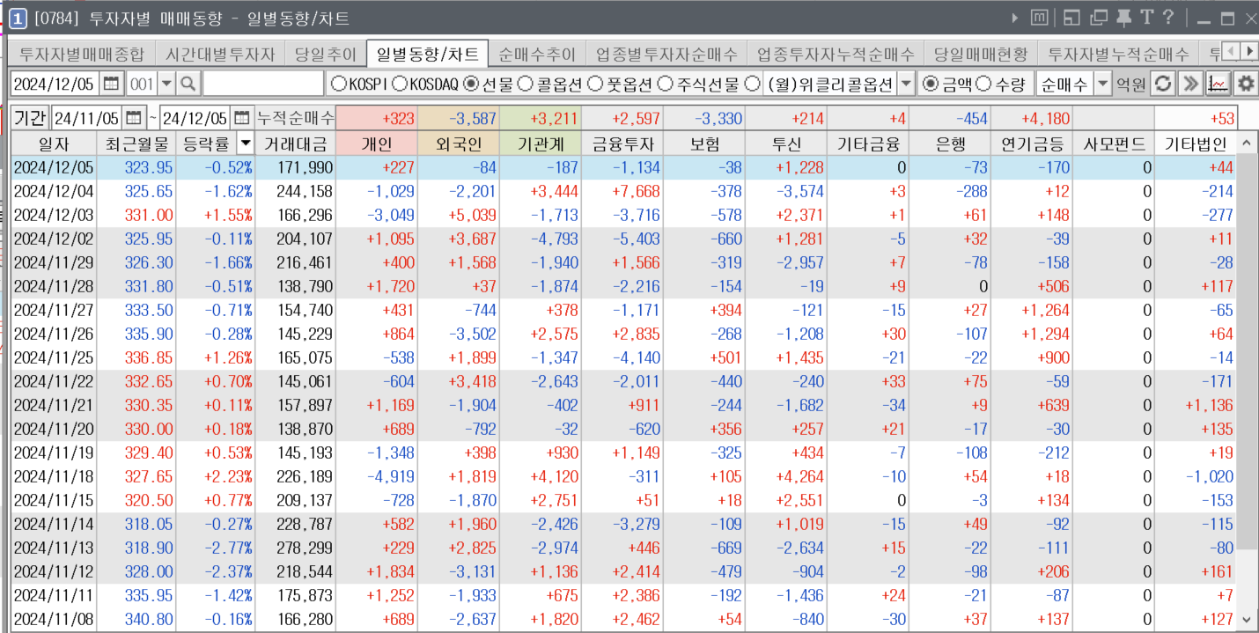Expand the 순매수 dropdown
Image resolution: width=1259 pixels, height=633 pixels.
(1102, 85)
